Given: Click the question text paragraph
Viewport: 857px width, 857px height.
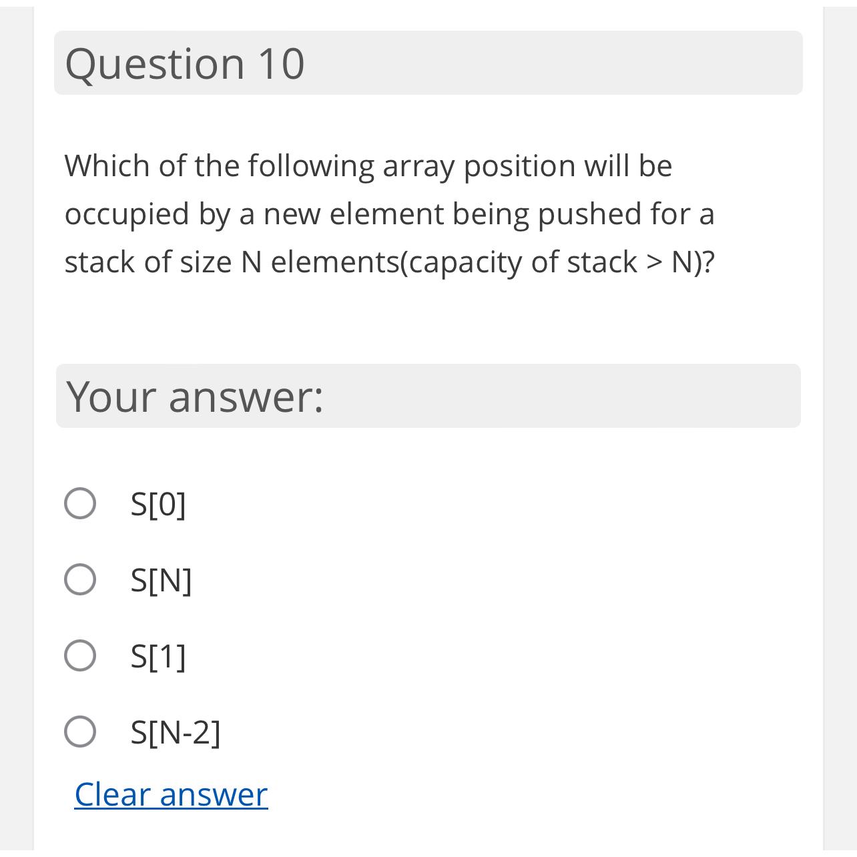Looking at the screenshot, I should (390, 214).
